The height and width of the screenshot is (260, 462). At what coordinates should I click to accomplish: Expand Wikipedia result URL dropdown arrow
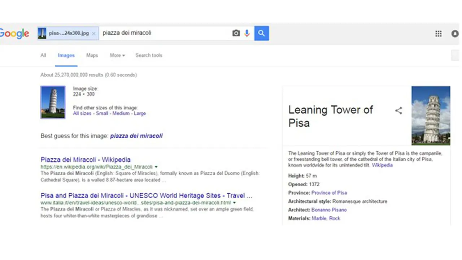tap(156, 167)
